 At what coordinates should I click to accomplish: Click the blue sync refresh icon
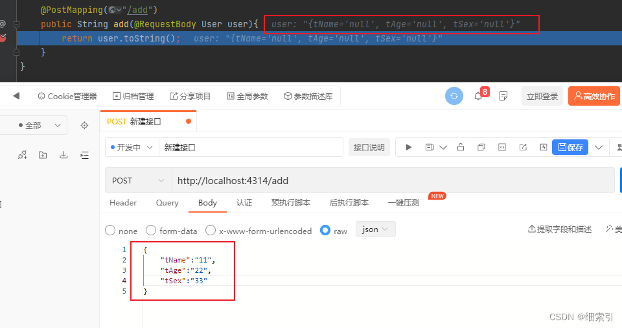[x=454, y=96]
